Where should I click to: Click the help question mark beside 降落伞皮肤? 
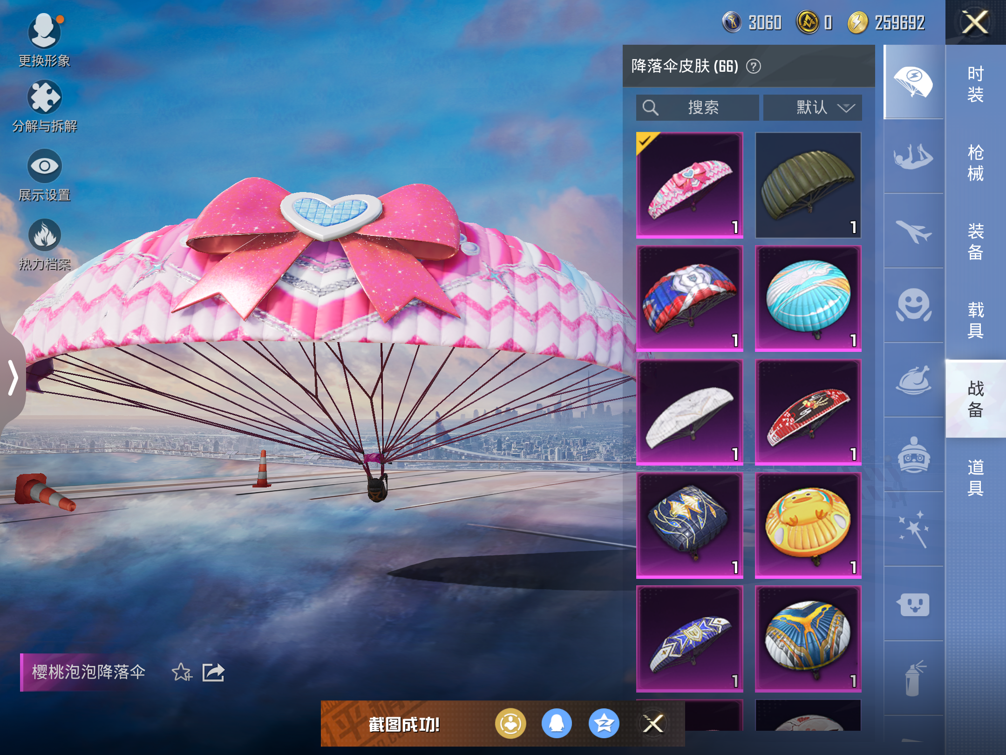(x=753, y=66)
